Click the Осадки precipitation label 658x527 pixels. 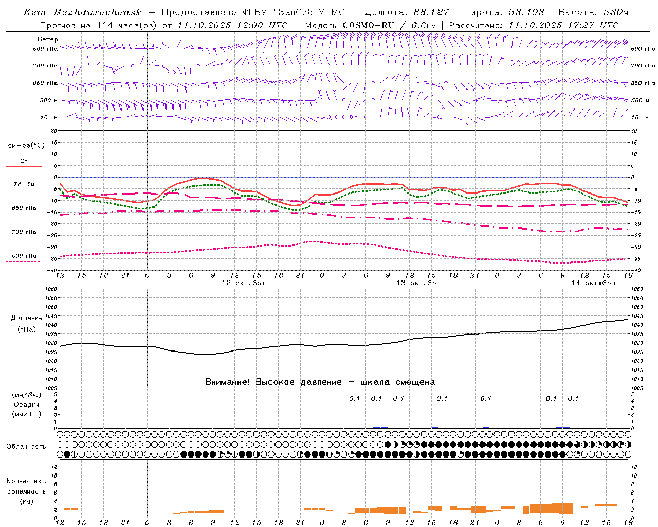coord(27,405)
